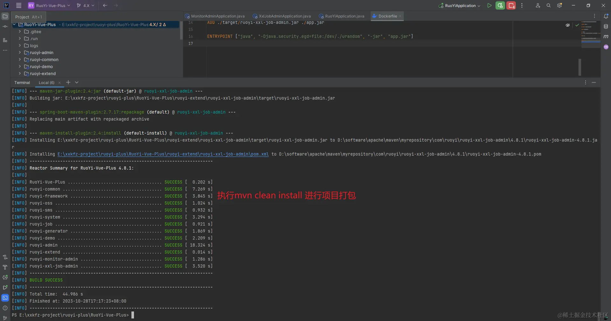Stop the running processes with red stop button
This screenshot has height=321, width=611.
click(511, 5)
